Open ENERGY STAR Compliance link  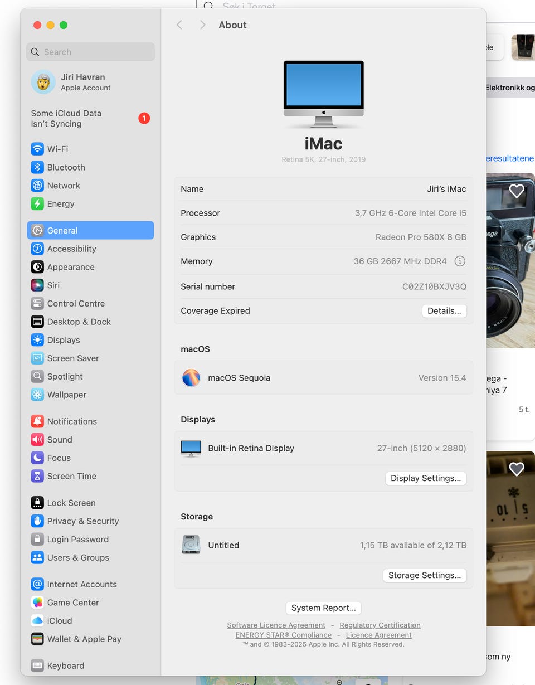pyautogui.click(x=284, y=635)
